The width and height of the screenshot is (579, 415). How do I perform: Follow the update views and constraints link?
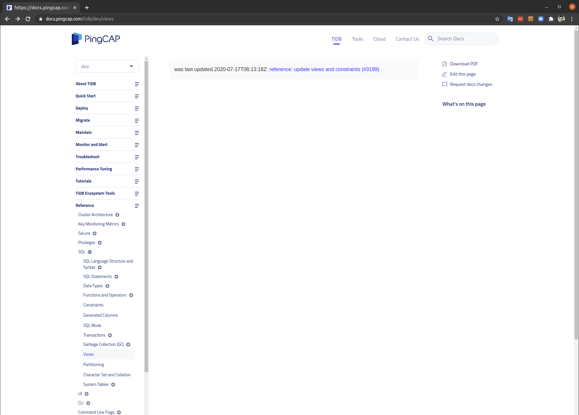tap(323, 69)
